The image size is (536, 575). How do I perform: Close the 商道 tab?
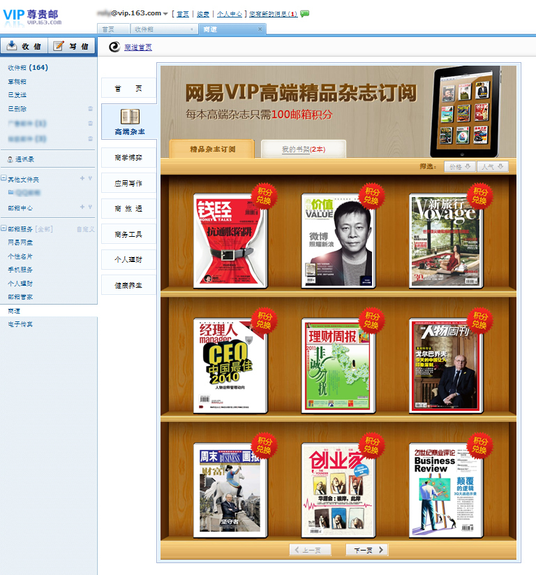click(260, 29)
